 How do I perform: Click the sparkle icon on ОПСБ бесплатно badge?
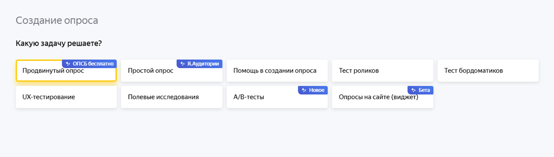point(68,64)
